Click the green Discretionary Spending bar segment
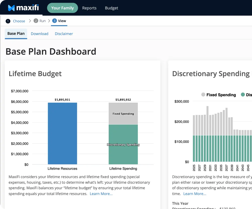This screenshot has width=252, height=209. [123, 144]
